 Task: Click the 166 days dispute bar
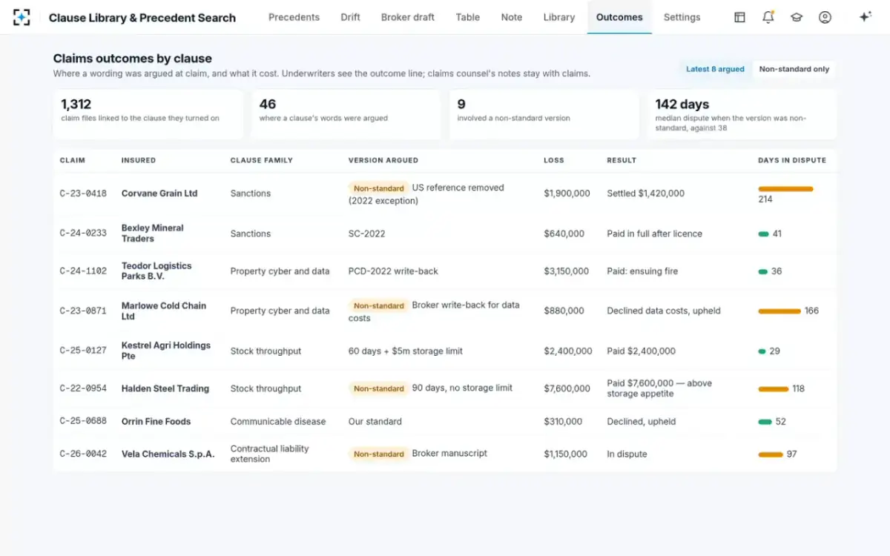point(779,311)
